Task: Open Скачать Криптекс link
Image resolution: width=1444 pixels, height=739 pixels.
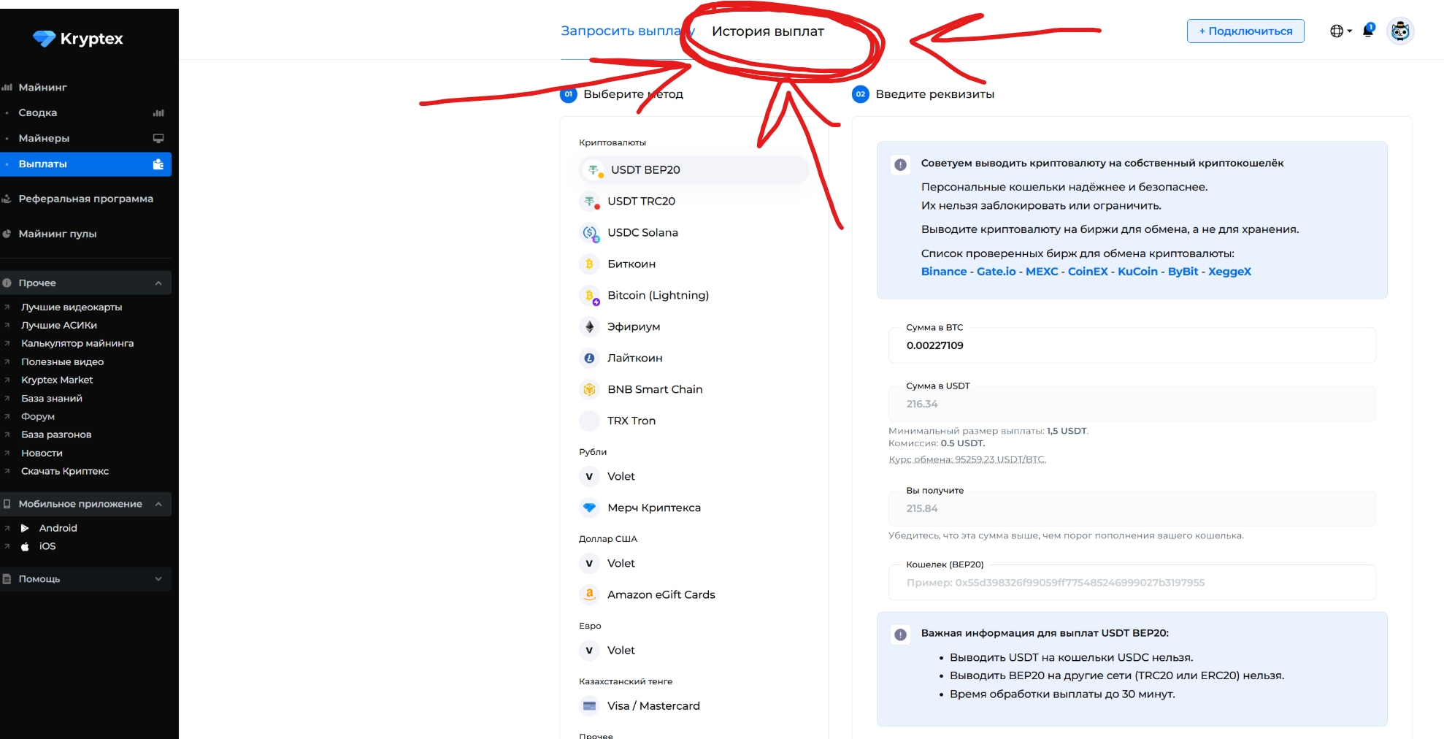Action: [x=65, y=471]
